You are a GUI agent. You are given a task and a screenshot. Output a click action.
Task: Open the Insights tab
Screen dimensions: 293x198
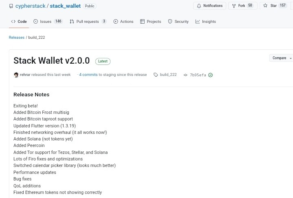click(x=205, y=22)
